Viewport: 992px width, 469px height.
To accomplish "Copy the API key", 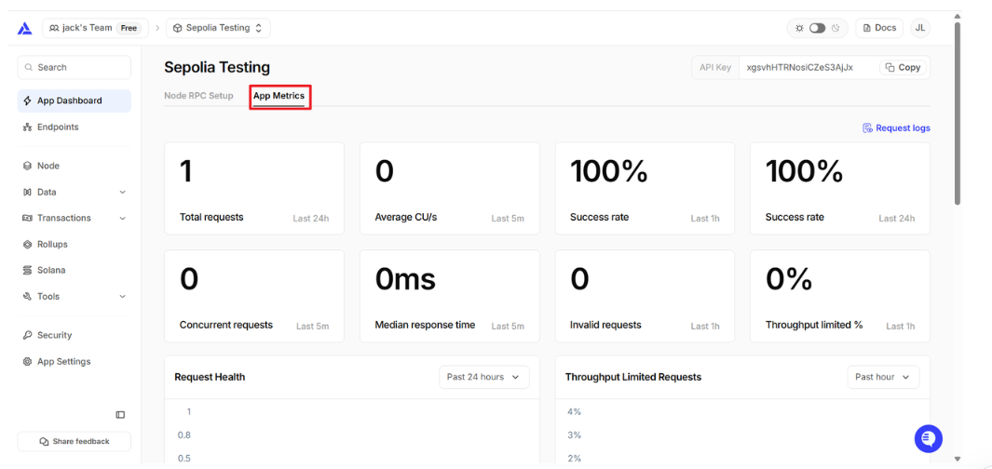I will click(x=903, y=68).
